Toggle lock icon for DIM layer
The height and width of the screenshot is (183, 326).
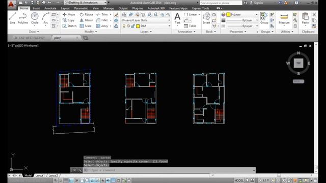[133, 26]
